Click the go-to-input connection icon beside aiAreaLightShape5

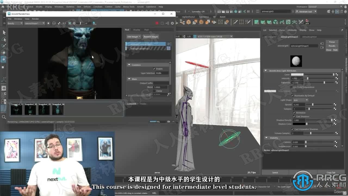pyautogui.click(x=322, y=44)
